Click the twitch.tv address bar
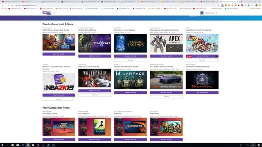 [x=117, y=5]
